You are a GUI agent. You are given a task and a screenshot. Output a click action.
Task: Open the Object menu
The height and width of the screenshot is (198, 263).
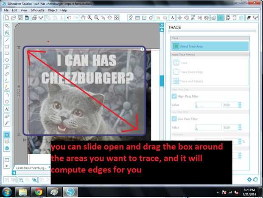(52, 10)
